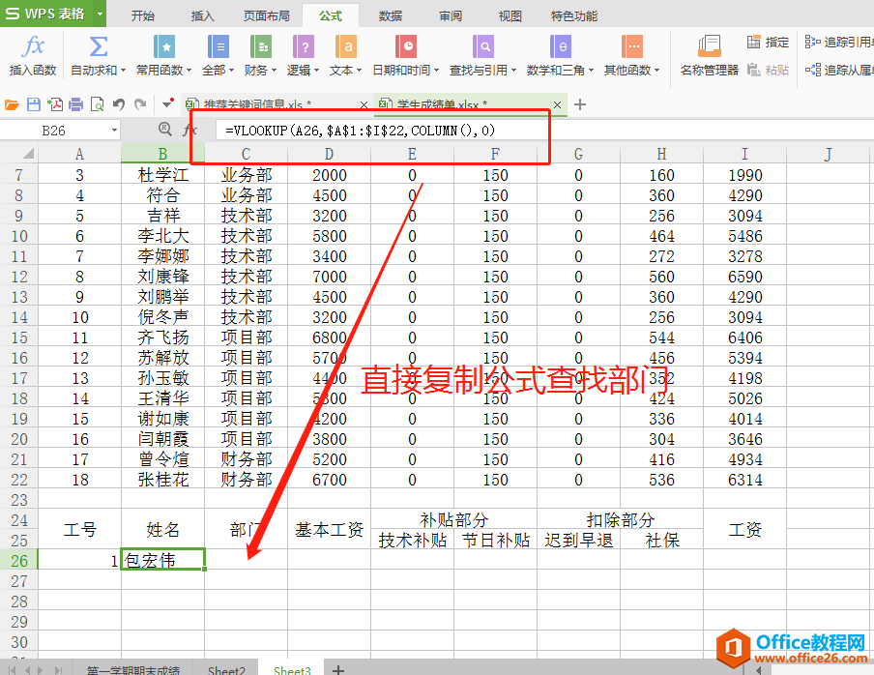Open the Name Manager (名称管理器) icon
This screenshot has width=874, height=675.
(x=709, y=46)
